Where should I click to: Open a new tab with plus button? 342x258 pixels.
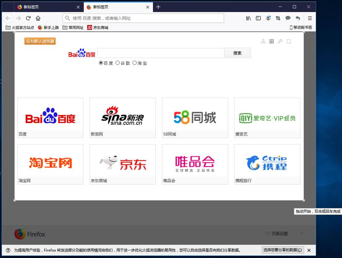pos(158,7)
